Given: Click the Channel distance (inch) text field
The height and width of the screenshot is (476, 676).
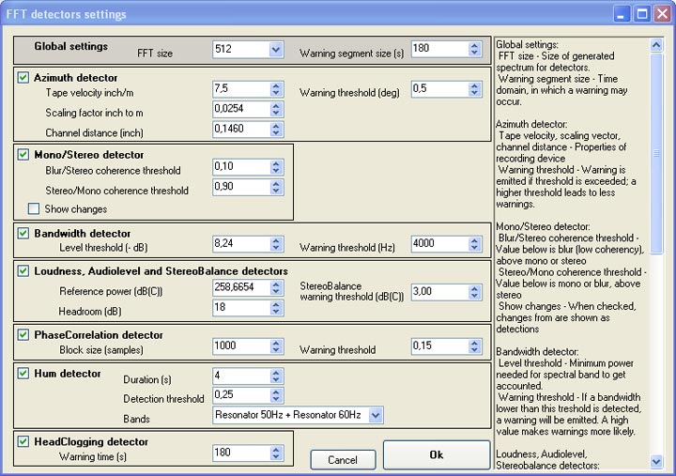Looking at the screenshot, I should (239, 128).
